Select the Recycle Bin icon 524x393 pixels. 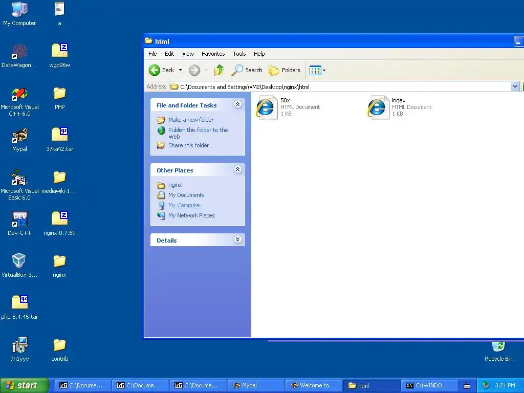tap(498, 352)
